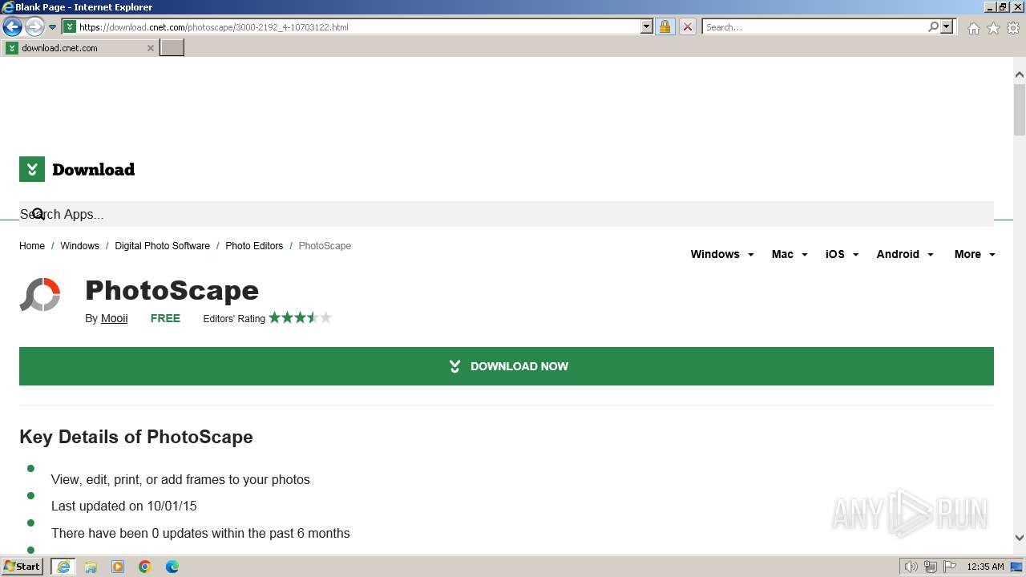
Task: Click PhotoScape breadcrumb text
Action: click(325, 246)
